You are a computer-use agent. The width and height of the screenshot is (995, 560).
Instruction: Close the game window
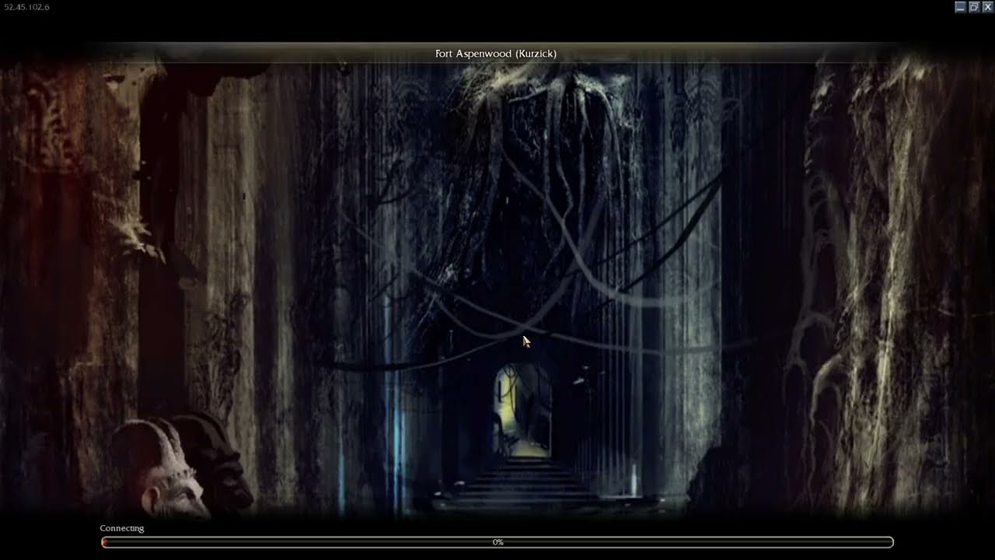pyautogui.click(x=987, y=7)
